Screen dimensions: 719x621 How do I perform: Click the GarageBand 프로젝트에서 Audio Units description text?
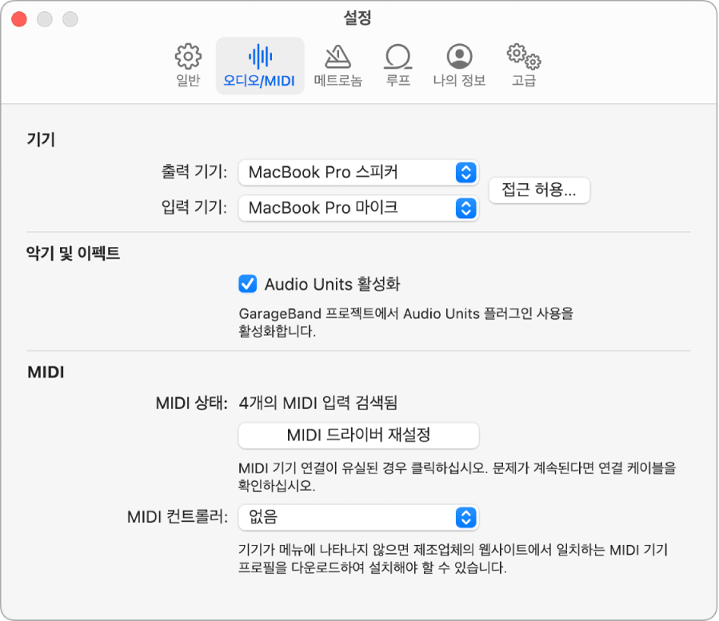(405, 322)
